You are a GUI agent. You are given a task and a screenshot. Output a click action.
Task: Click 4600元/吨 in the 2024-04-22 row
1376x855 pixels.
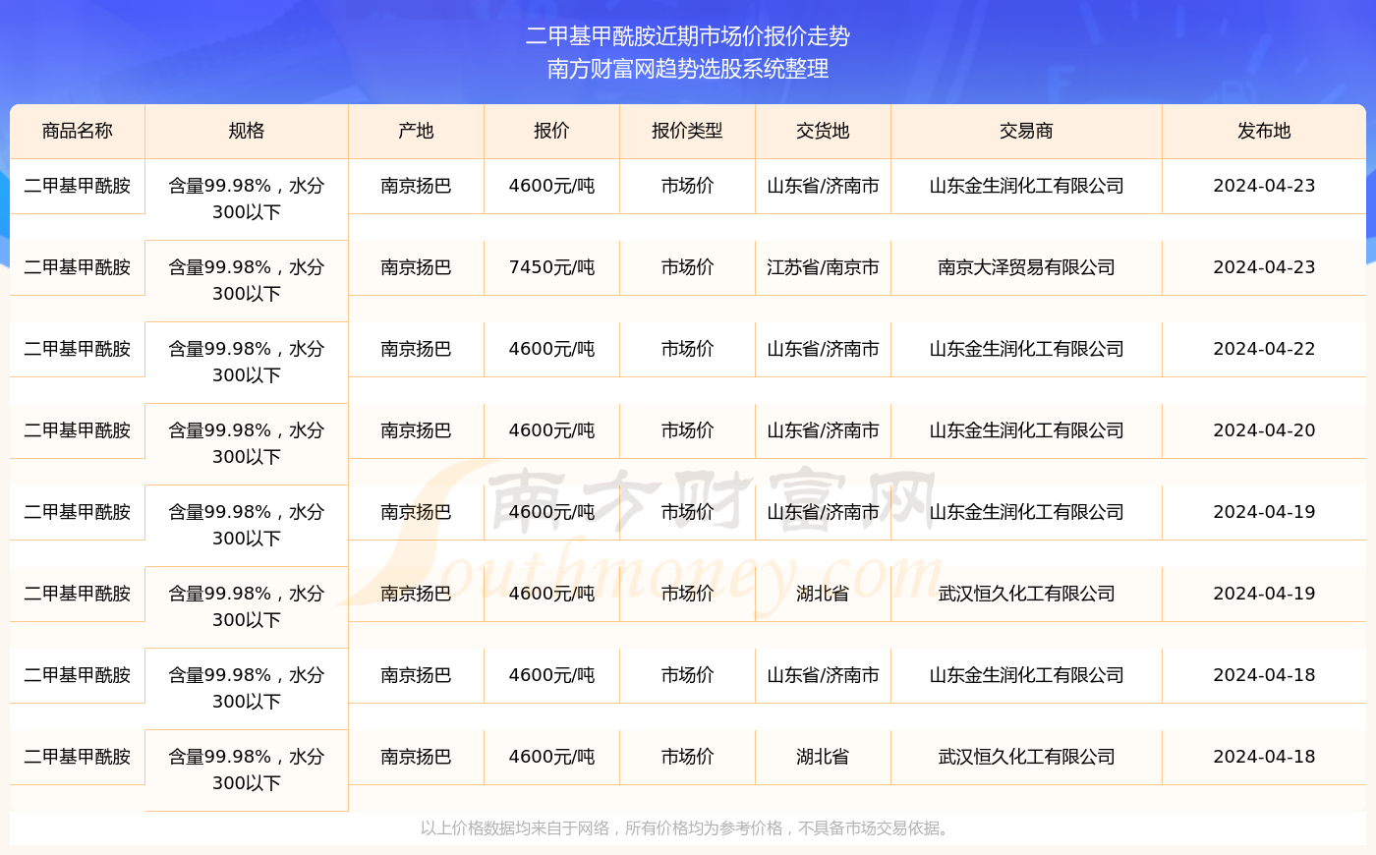pos(551,349)
